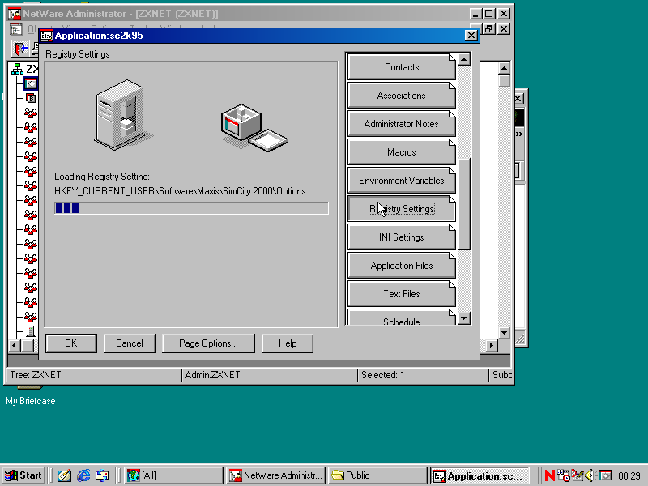The height and width of the screenshot is (486, 648).
Task: Click the HKEY_CURRENT_USER registry path text
Action: [x=180, y=191]
